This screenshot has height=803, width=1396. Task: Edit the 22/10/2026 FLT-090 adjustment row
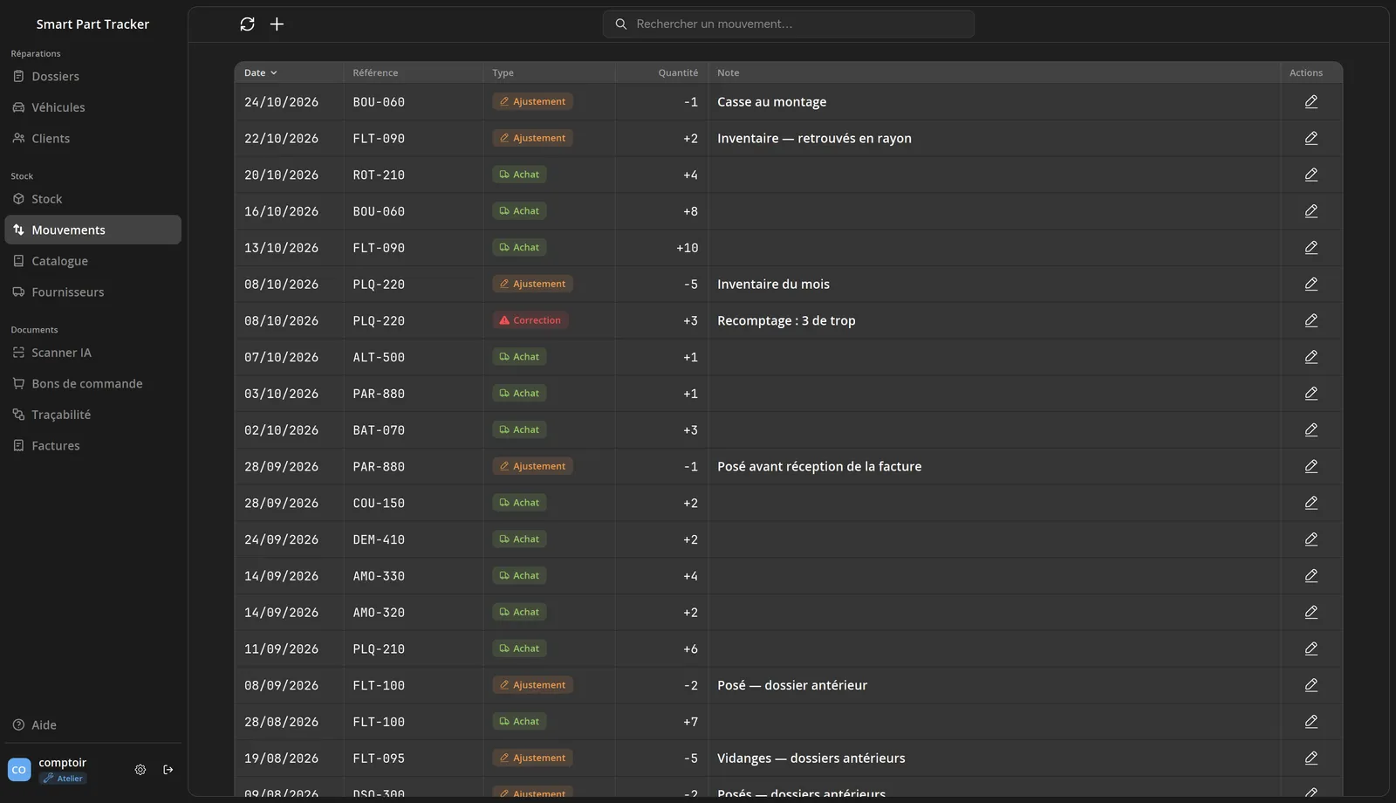pos(1310,139)
